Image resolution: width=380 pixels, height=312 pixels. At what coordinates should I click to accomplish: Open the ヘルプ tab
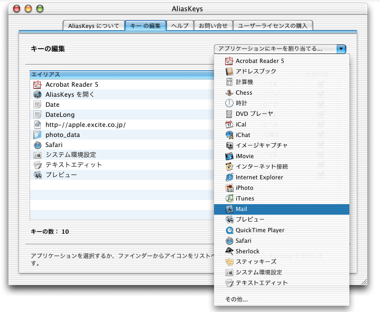[x=180, y=26]
